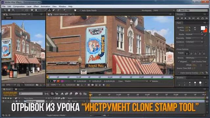The image size is (210, 118).
Task: Toggle the Aligned checkbox
Action: point(178,61)
